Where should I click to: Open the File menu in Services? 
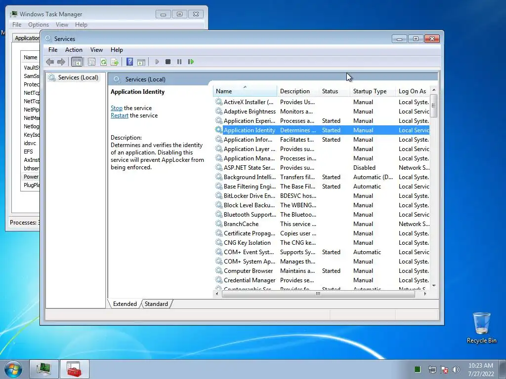(x=52, y=50)
